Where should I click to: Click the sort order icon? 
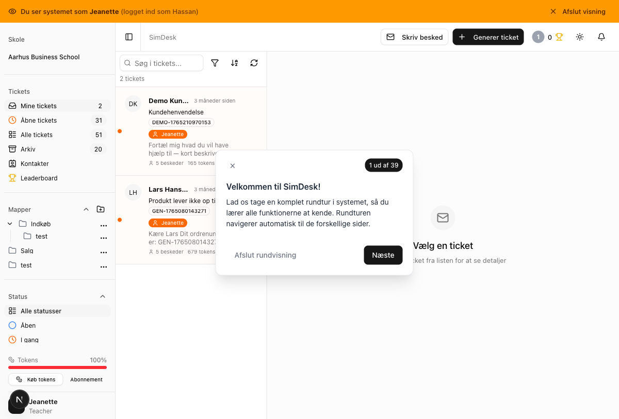(x=235, y=63)
